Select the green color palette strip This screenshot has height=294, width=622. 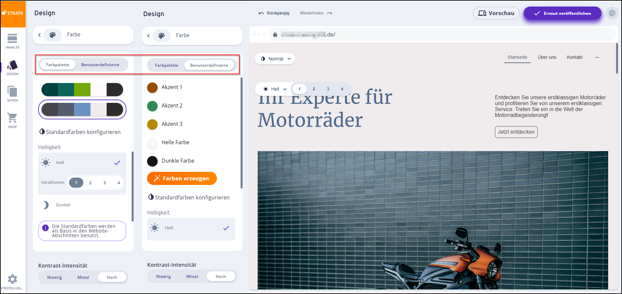(x=82, y=89)
